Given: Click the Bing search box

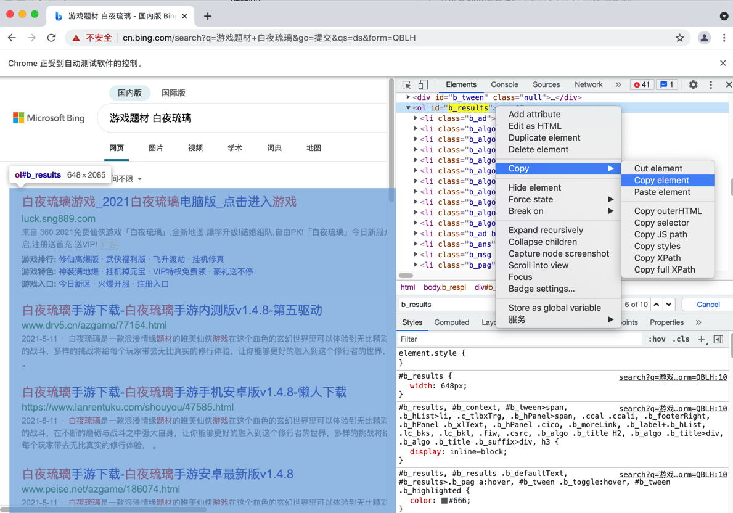Looking at the screenshot, I should pyautogui.click(x=242, y=118).
